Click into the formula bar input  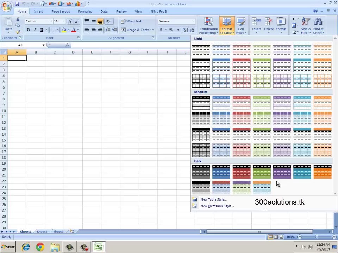131,45
